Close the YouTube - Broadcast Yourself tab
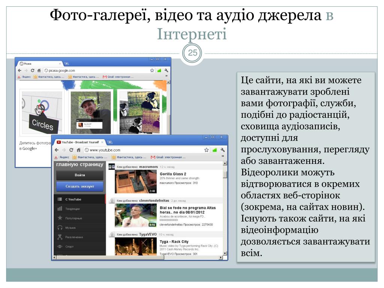Image resolution: width=384 pixels, height=288 pixels. (x=102, y=142)
